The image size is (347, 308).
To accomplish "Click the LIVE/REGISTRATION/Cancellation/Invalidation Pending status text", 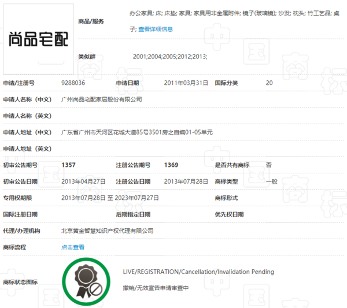I will (198, 272).
